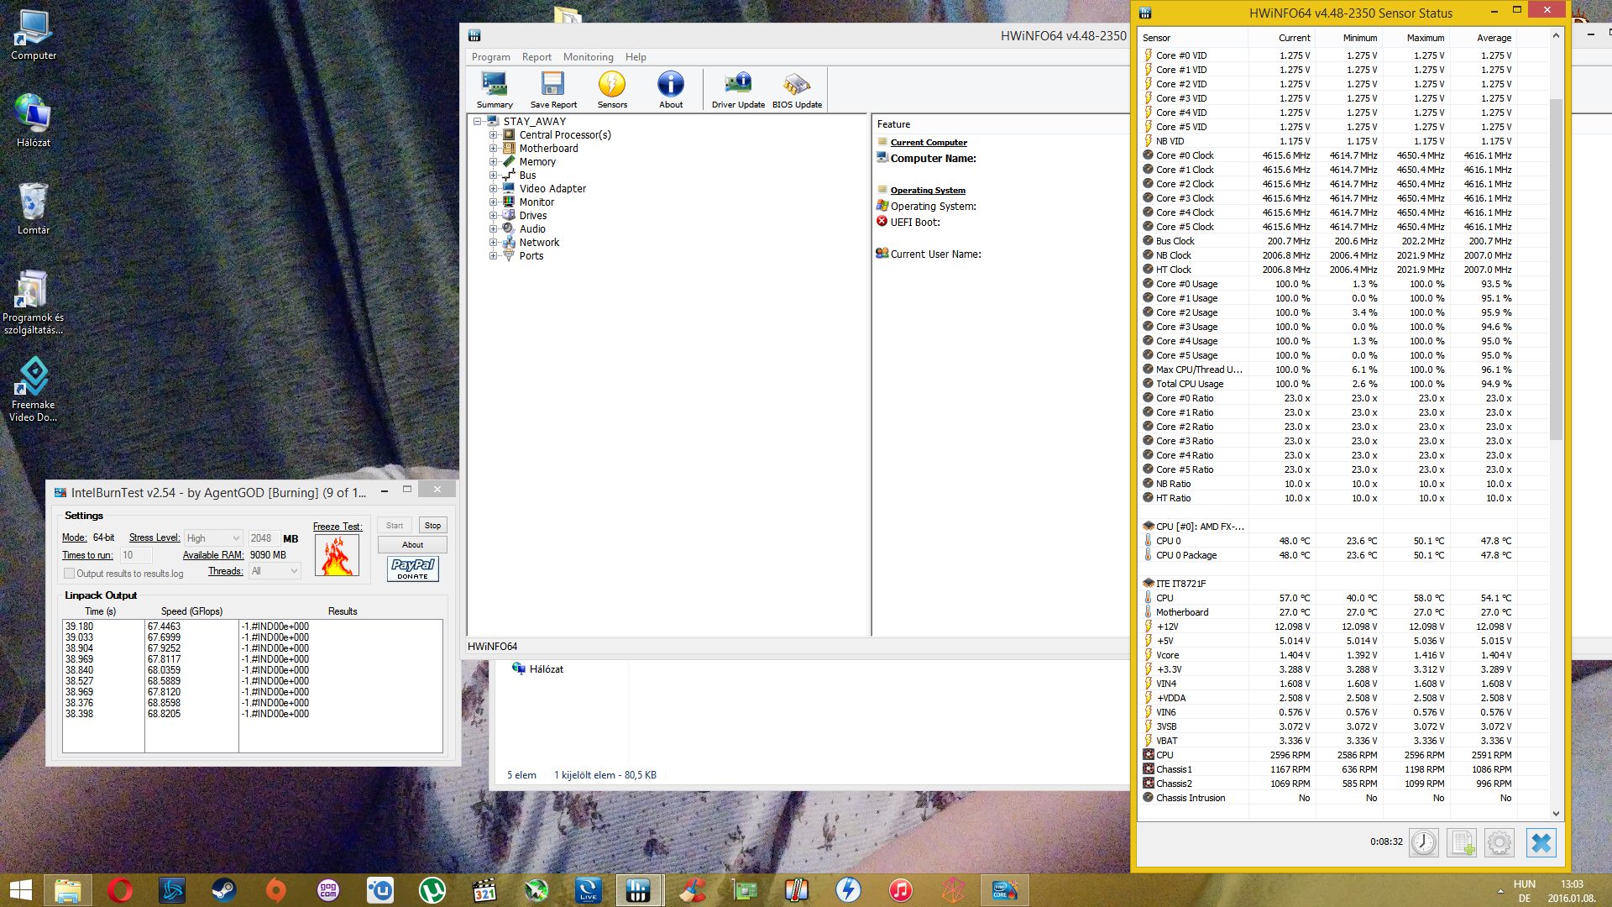Click the sensor status clock icon
The height and width of the screenshot is (907, 1612).
1423,842
